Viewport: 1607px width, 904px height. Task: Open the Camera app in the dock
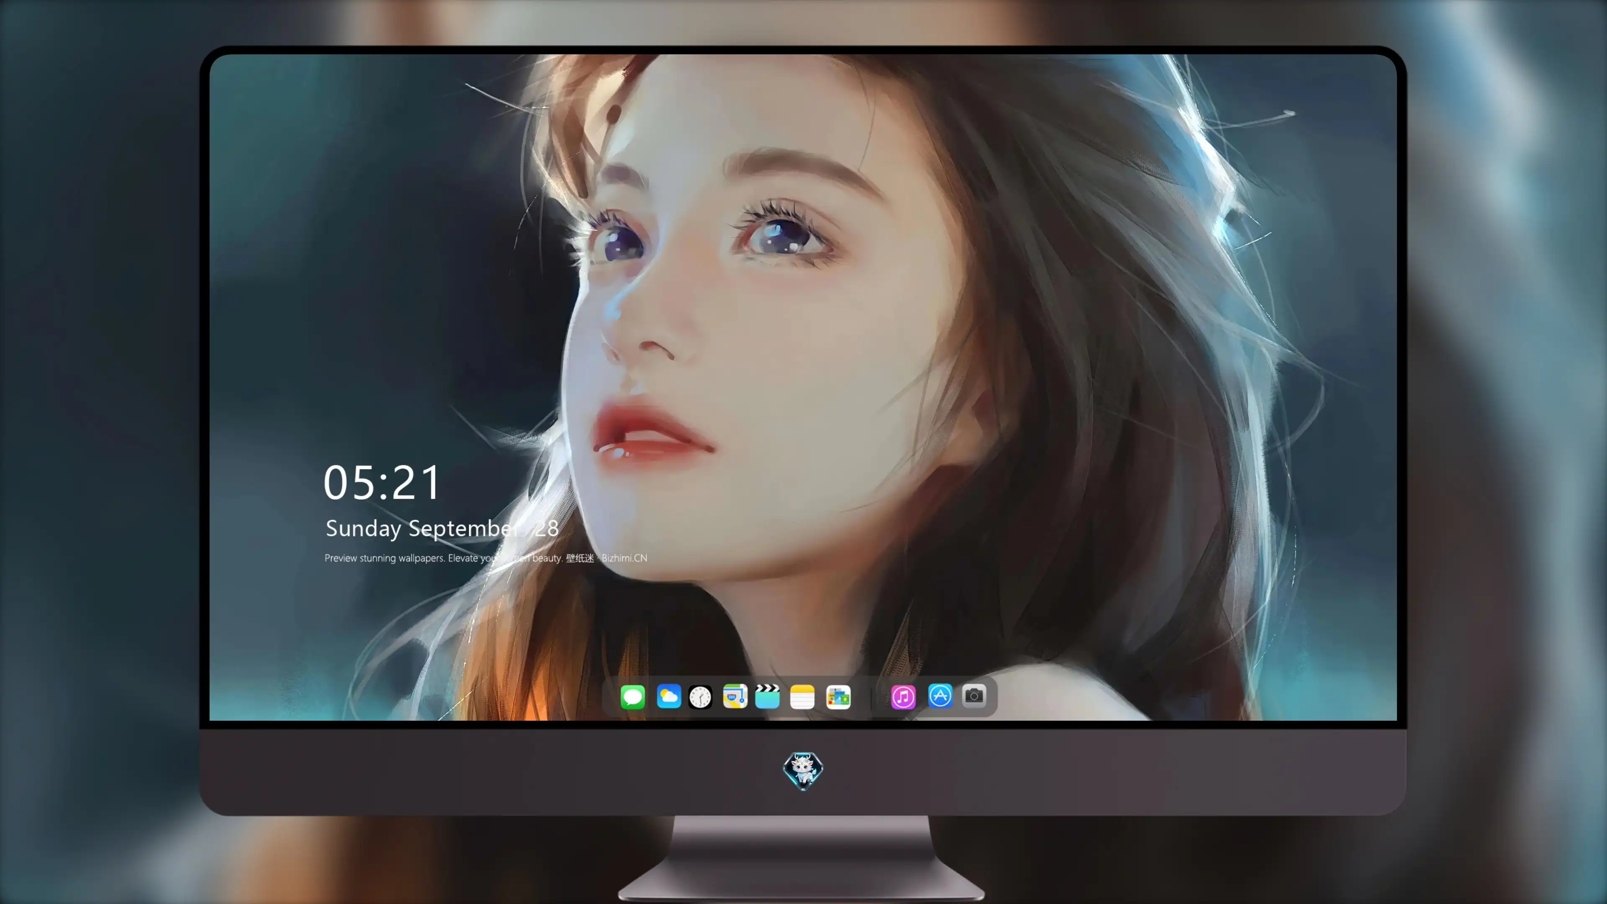(974, 696)
